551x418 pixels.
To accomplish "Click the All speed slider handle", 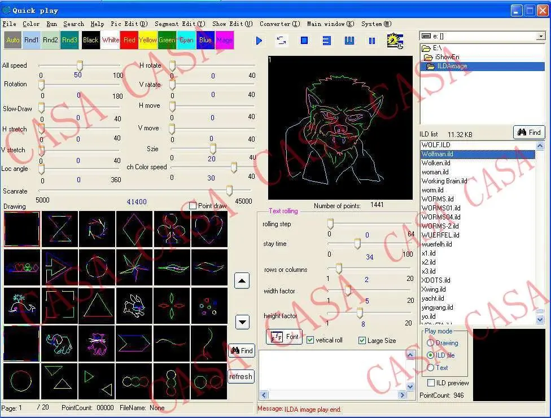I will [x=80, y=65].
